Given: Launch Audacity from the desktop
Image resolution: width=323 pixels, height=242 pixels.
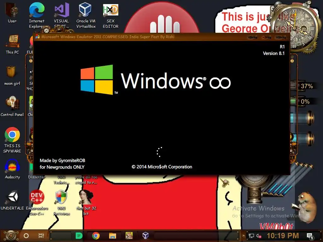Looking at the screenshot, I should 12,169.
